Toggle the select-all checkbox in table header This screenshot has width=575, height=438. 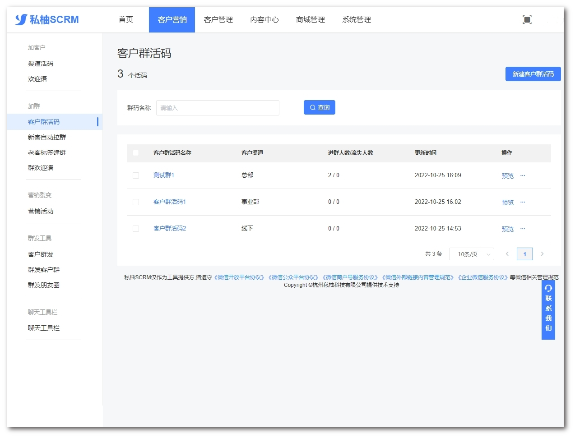[x=136, y=153]
